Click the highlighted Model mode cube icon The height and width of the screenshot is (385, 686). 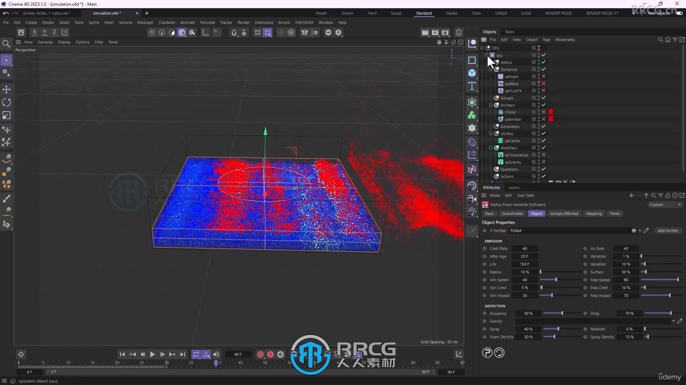point(182,33)
